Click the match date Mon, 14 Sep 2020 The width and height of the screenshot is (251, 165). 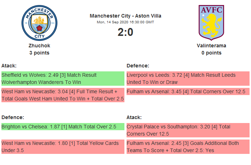click(126, 22)
